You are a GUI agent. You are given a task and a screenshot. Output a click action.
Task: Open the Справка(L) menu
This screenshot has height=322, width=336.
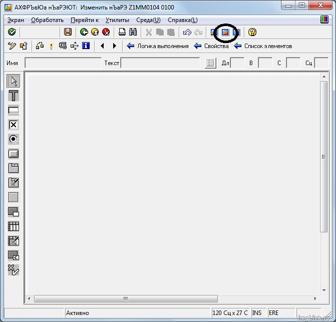183,20
